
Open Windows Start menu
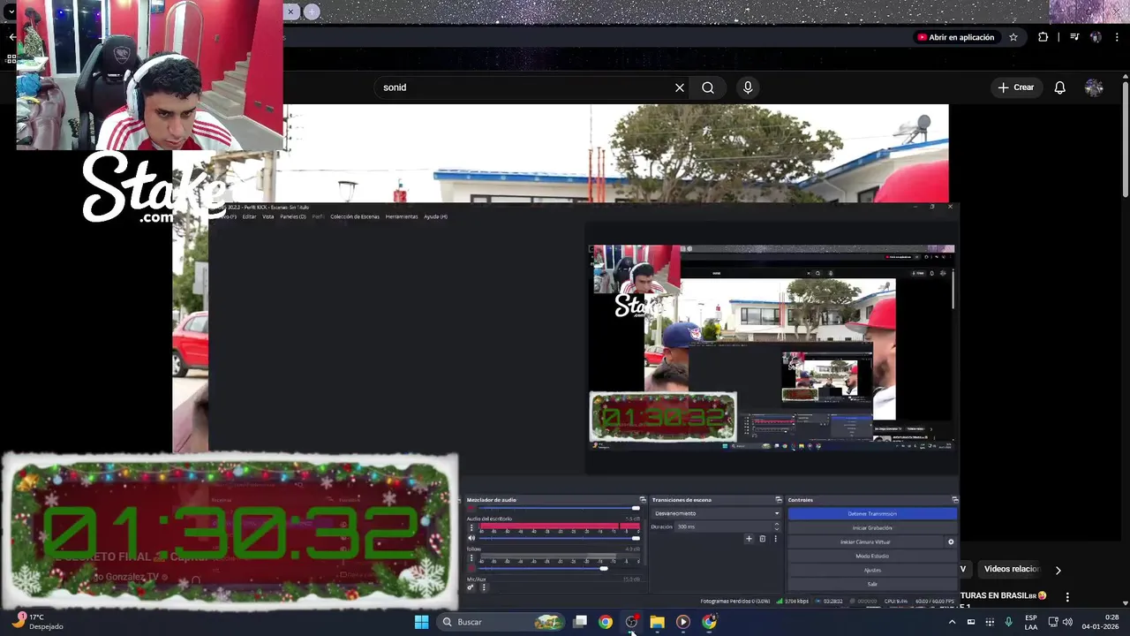point(421,622)
